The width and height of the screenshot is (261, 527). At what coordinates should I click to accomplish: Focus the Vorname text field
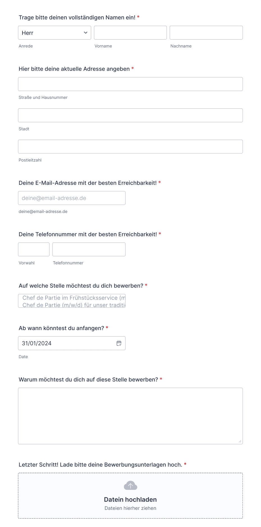(130, 33)
